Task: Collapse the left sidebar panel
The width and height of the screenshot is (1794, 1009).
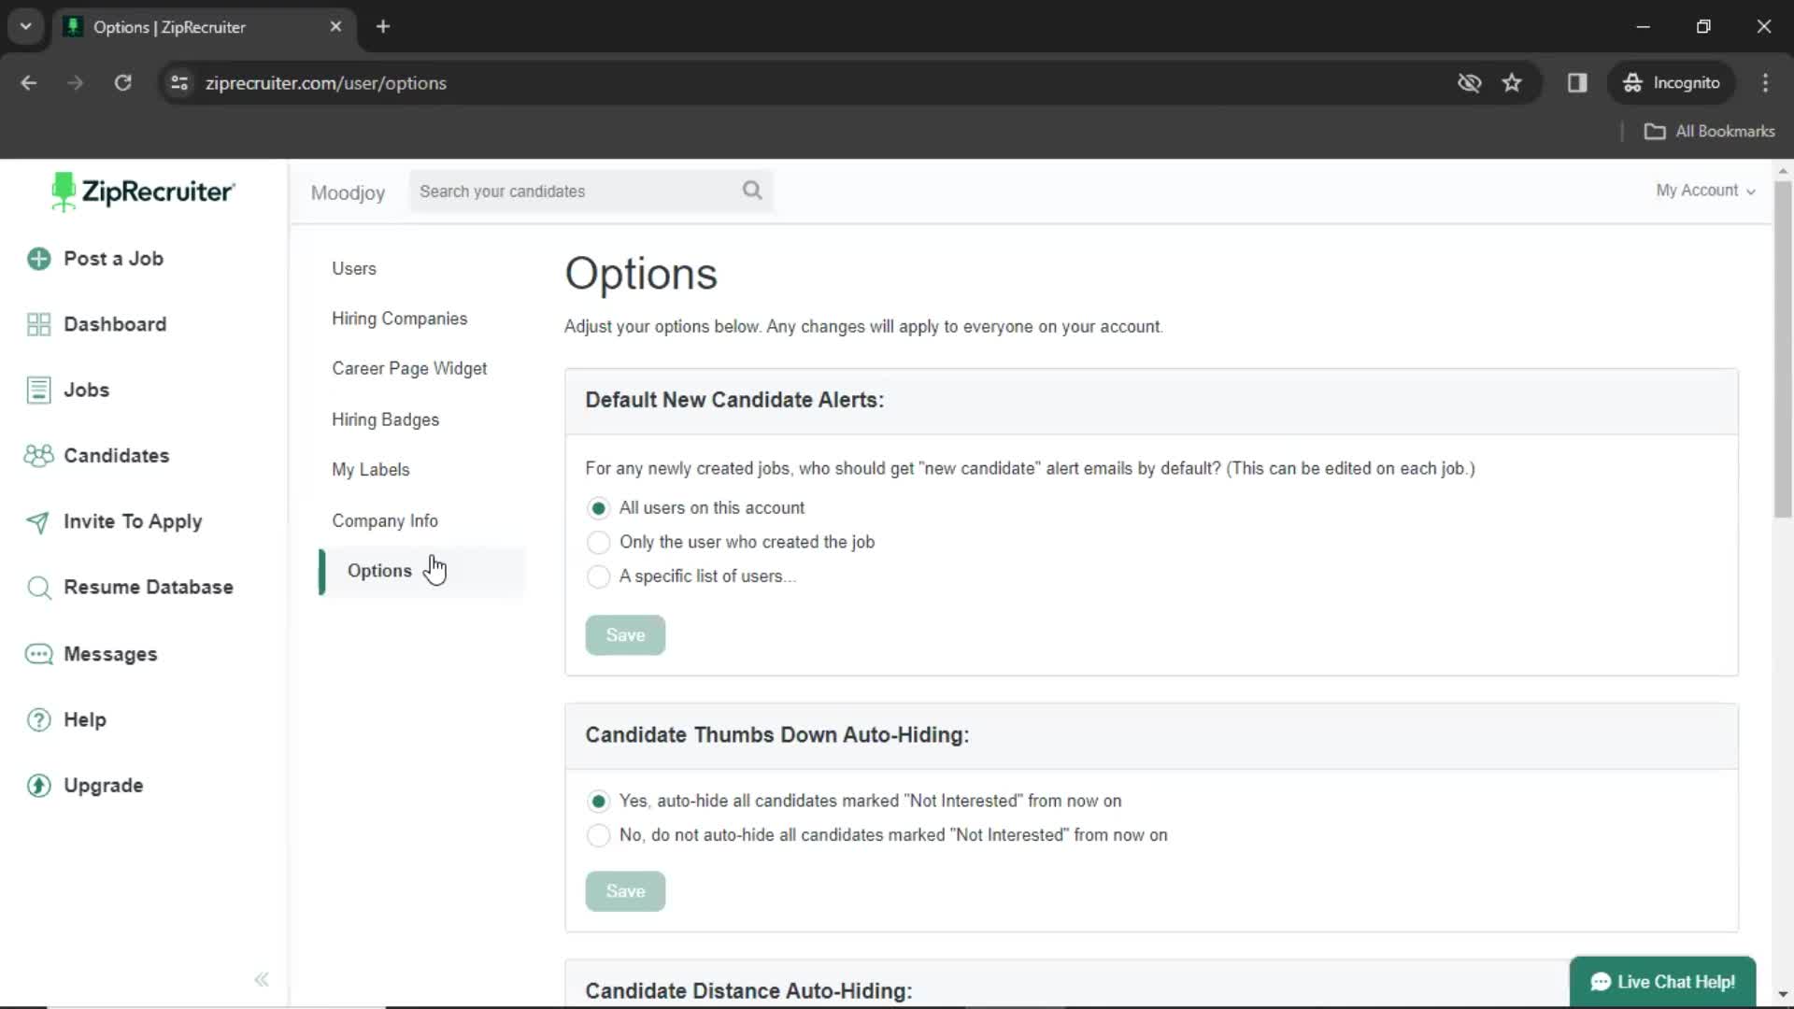Action: pos(263,978)
